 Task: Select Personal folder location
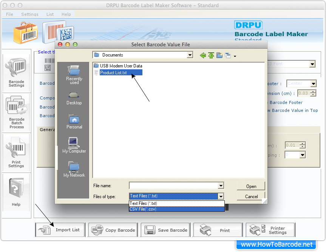74,122
